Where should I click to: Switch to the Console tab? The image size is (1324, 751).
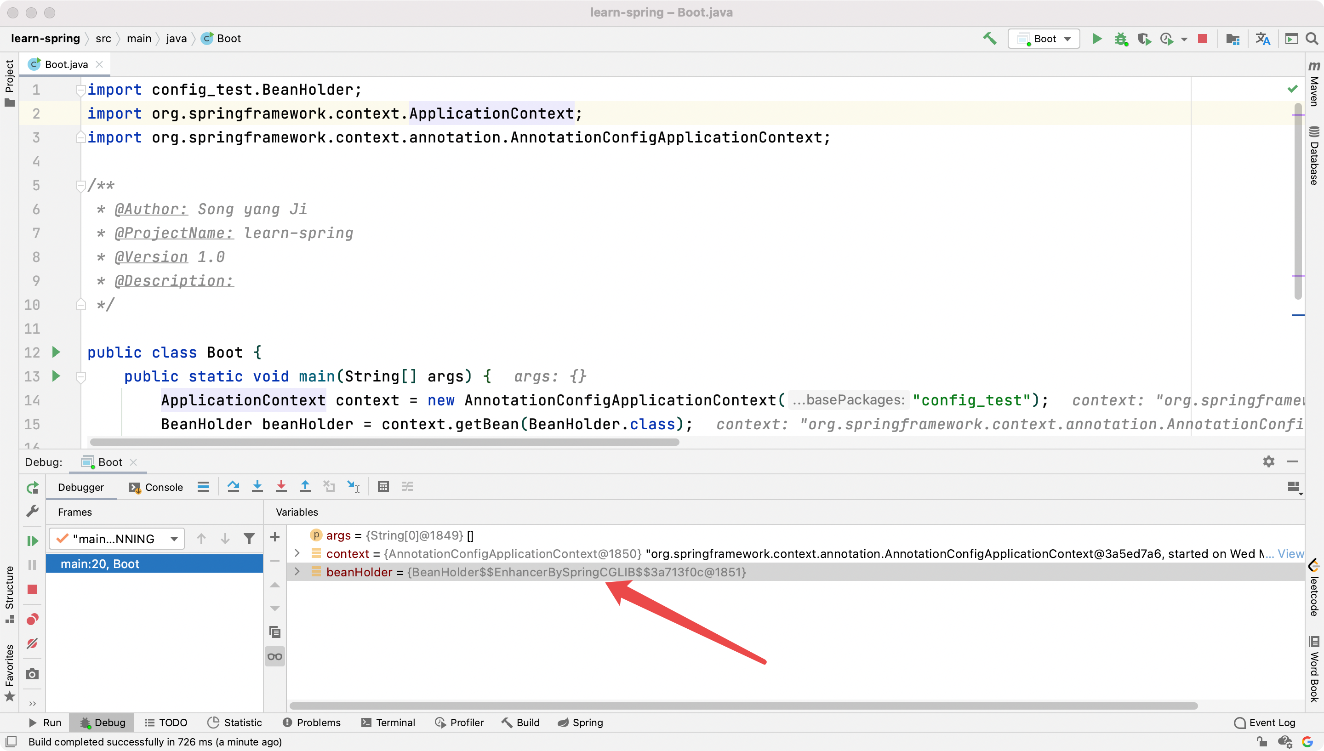[156, 488]
